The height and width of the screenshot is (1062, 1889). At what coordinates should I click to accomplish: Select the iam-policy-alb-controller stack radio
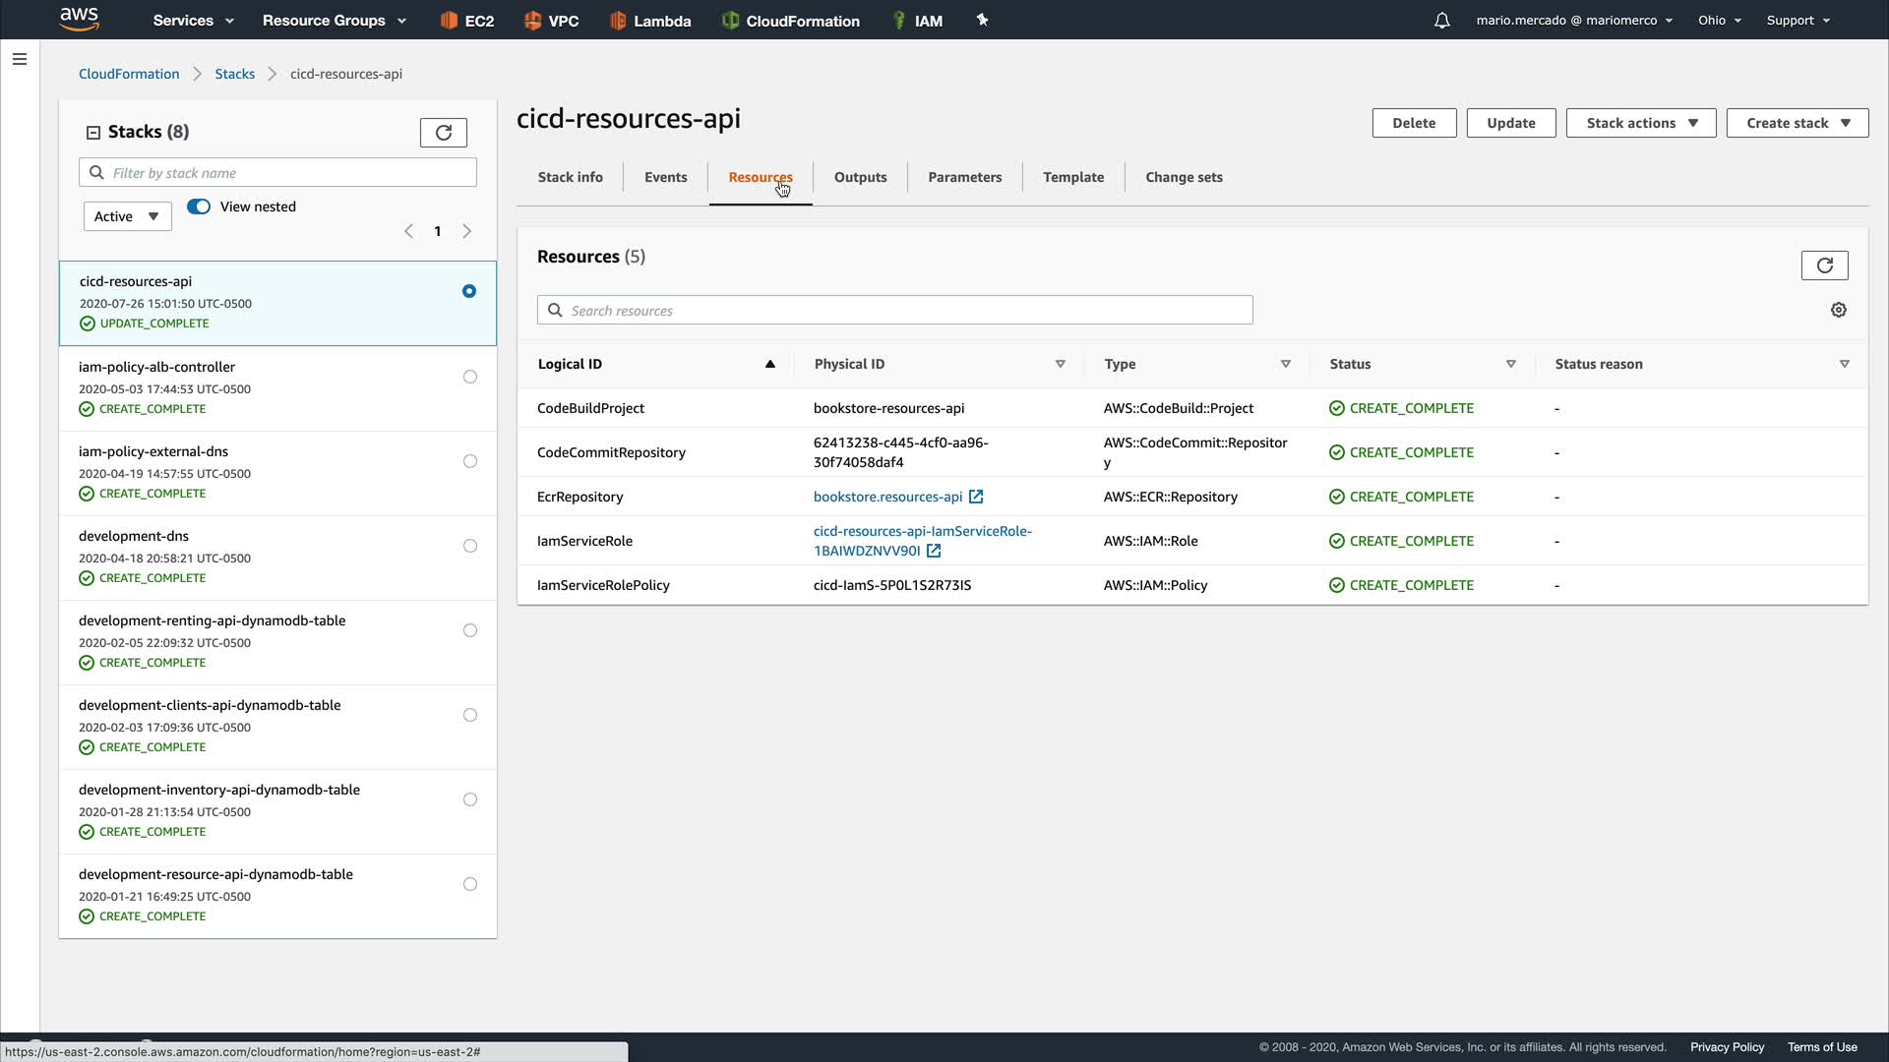click(x=469, y=377)
